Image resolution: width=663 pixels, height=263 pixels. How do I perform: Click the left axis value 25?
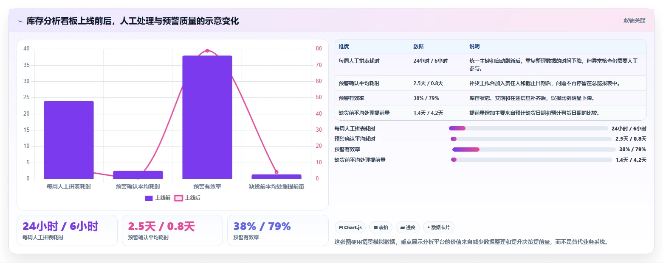click(26, 97)
